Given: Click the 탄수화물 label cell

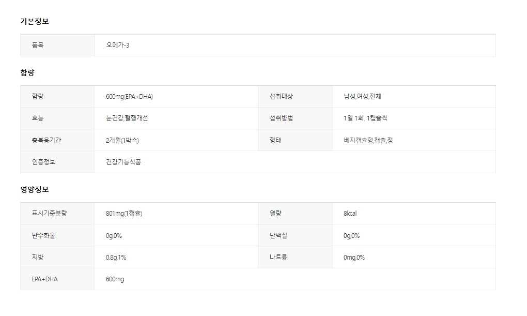Looking at the screenshot, I should (43, 236).
